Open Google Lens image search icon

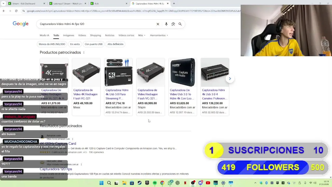(173, 24)
